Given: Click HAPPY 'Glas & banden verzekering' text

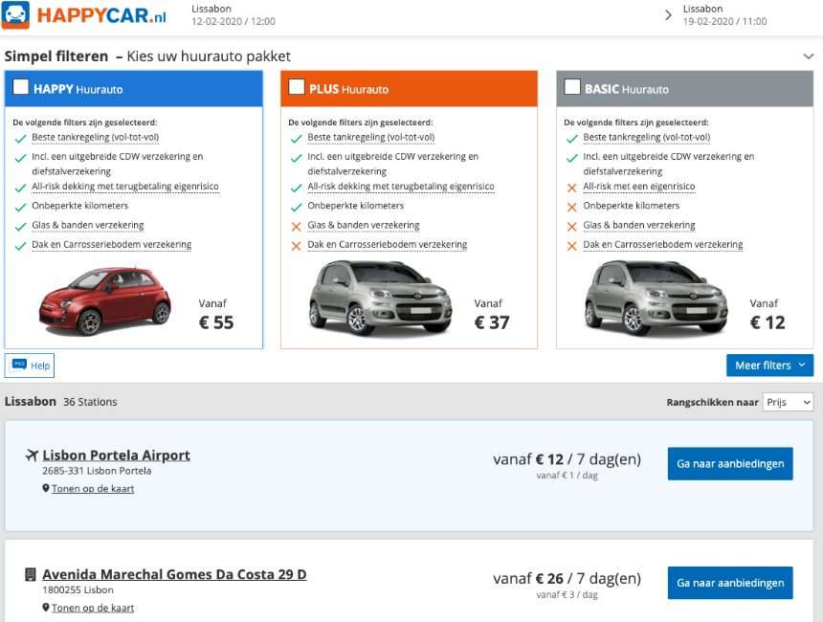Looking at the screenshot, I should pos(88,225).
